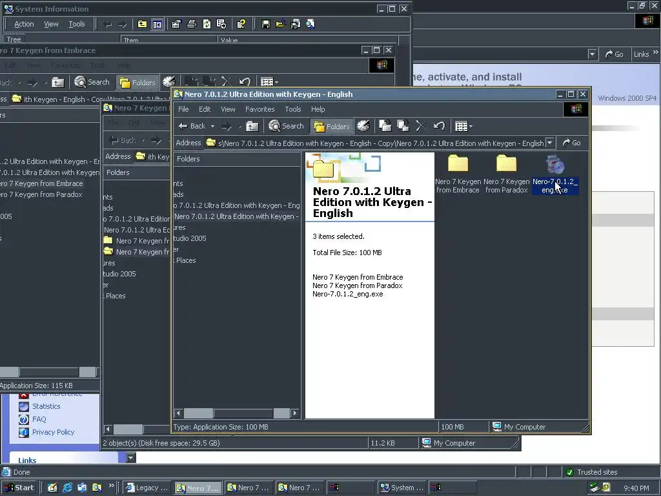Open Edit menu in front Nero window
The height and width of the screenshot is (496, 661).
pos(205,109)
